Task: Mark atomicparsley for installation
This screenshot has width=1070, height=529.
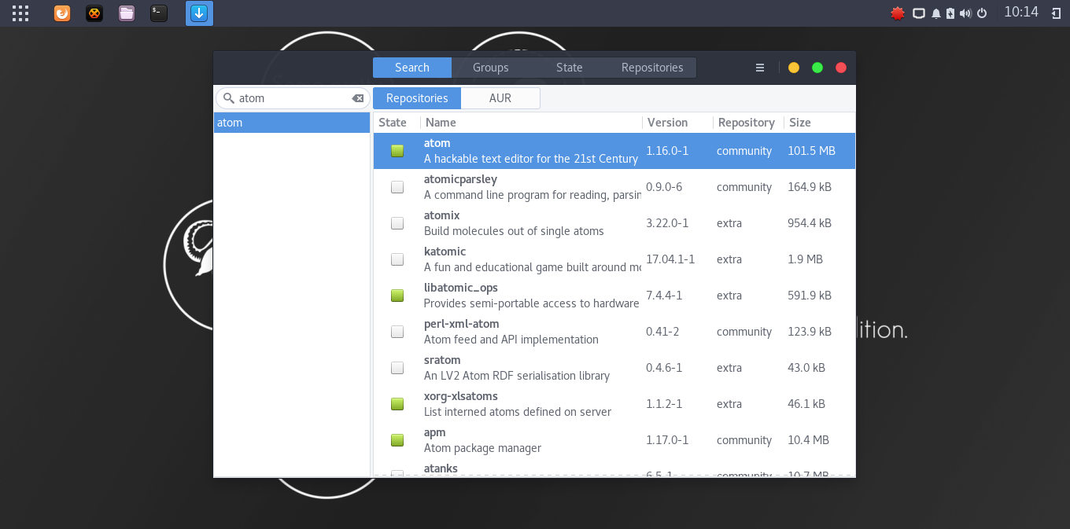Action: coord(397,187)
